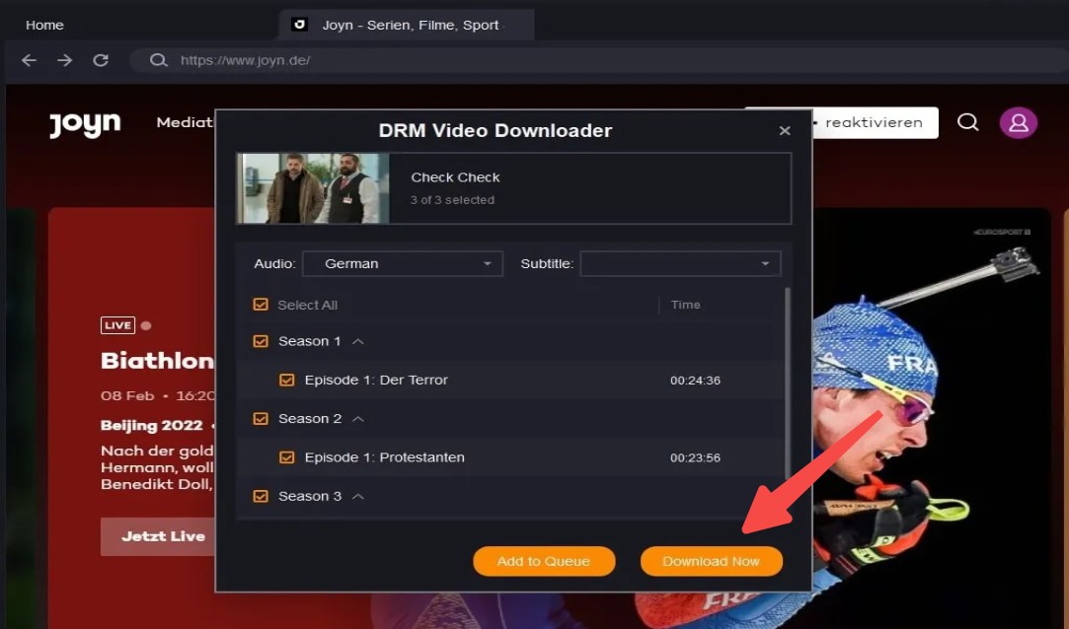
Task: Uncheck Episode 1: Der Terror checkbox
Action: [x=287, y=380]
